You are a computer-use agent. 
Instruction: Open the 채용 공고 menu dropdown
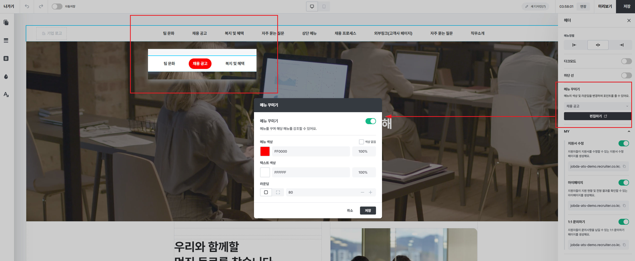click(597, 106)
